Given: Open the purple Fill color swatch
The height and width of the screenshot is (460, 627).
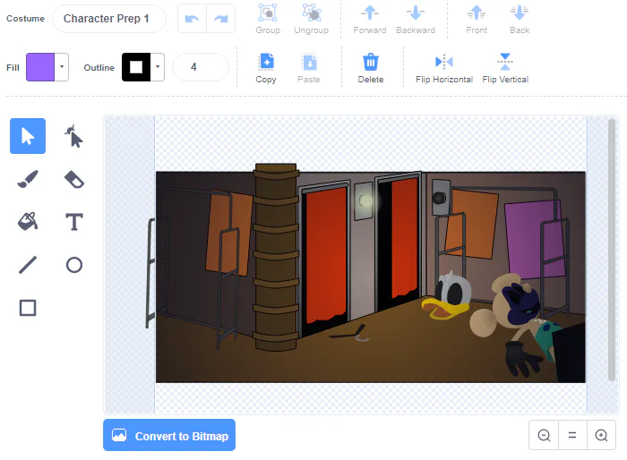Looking at the screenshot, I should pos(40,67).
